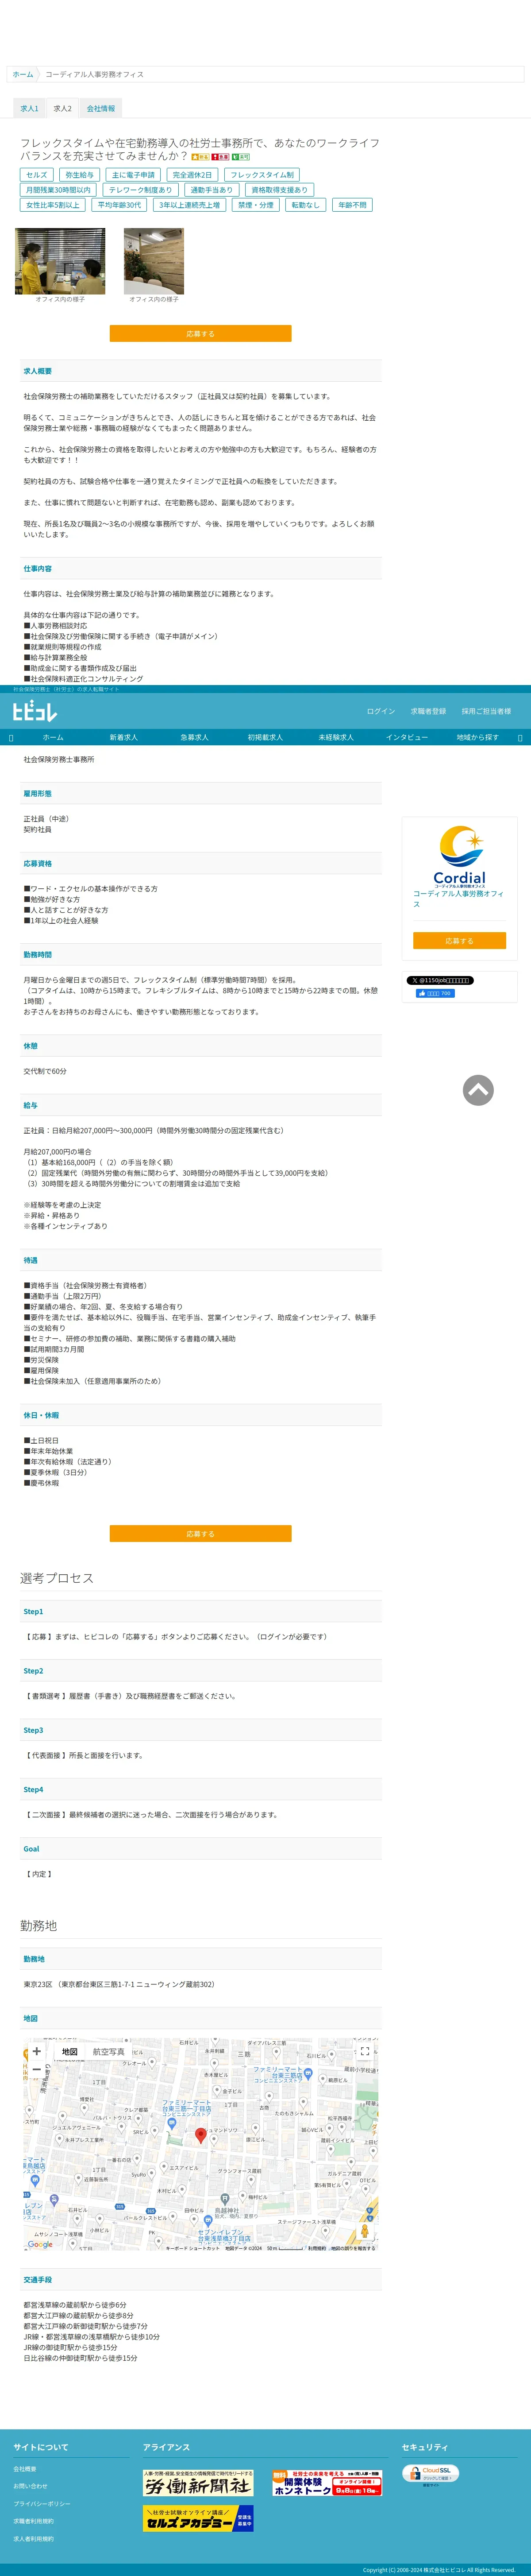
Task: Open 新着求人 in the navigation bar
Action: point(124,737)
